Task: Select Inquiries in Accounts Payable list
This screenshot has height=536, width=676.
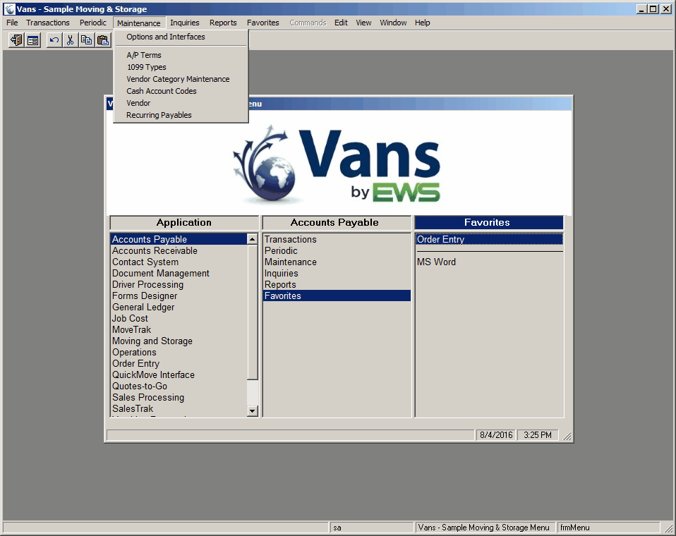Action: point(337,273)
